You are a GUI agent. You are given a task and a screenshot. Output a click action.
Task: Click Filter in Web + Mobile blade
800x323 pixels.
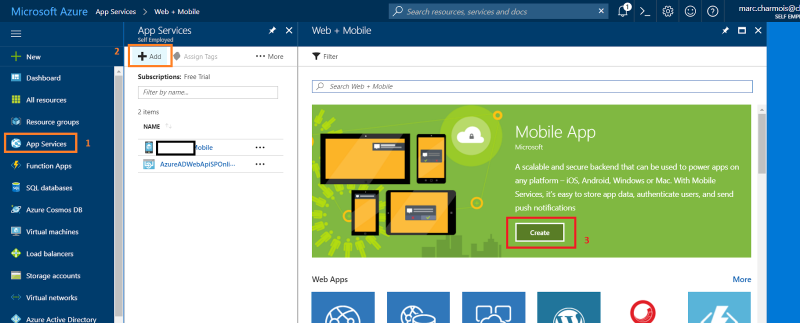click(325, 56)
